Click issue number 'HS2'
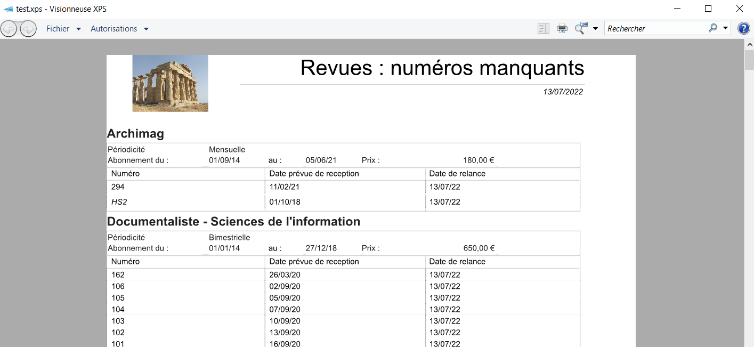 pyautogui.click(x=119, y=202)
